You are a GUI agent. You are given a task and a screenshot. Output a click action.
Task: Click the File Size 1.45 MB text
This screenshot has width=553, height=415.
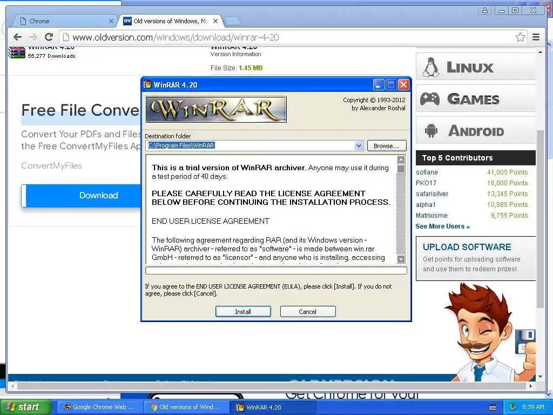coord(237,68)
